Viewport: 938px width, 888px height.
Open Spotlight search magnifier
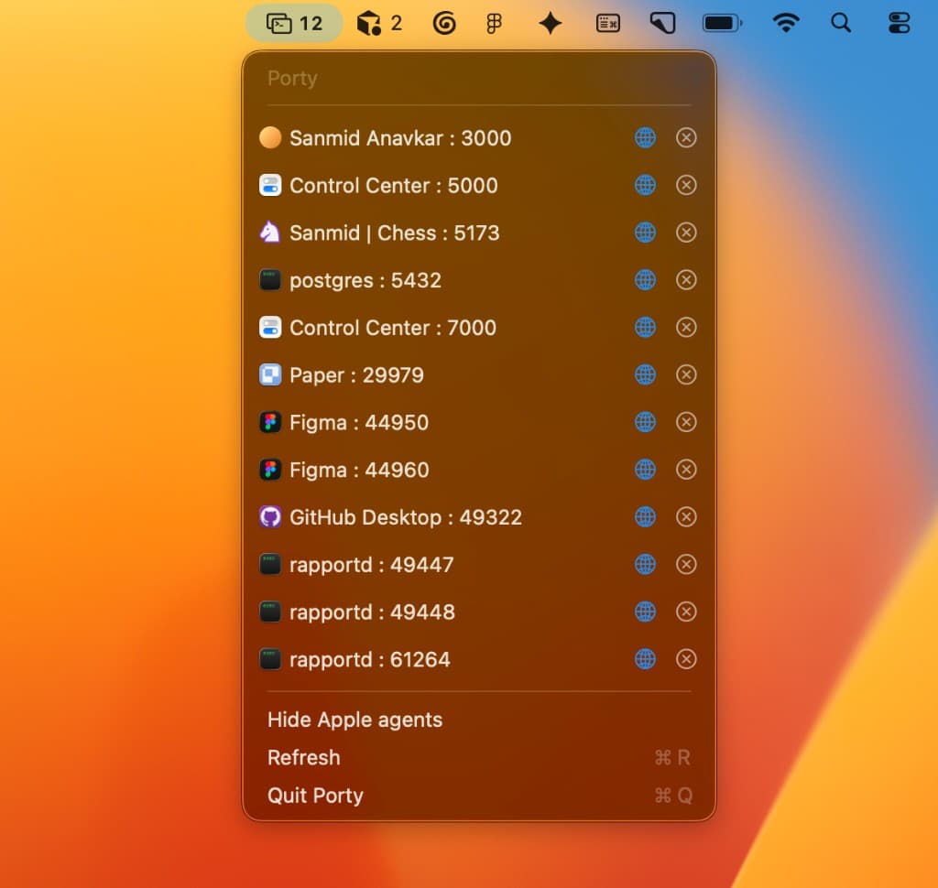(x=841, y=23)
